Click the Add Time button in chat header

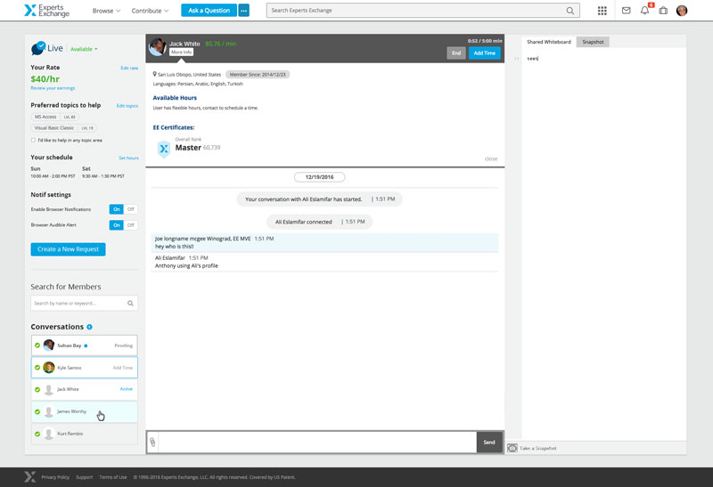(x=485, y=53)
